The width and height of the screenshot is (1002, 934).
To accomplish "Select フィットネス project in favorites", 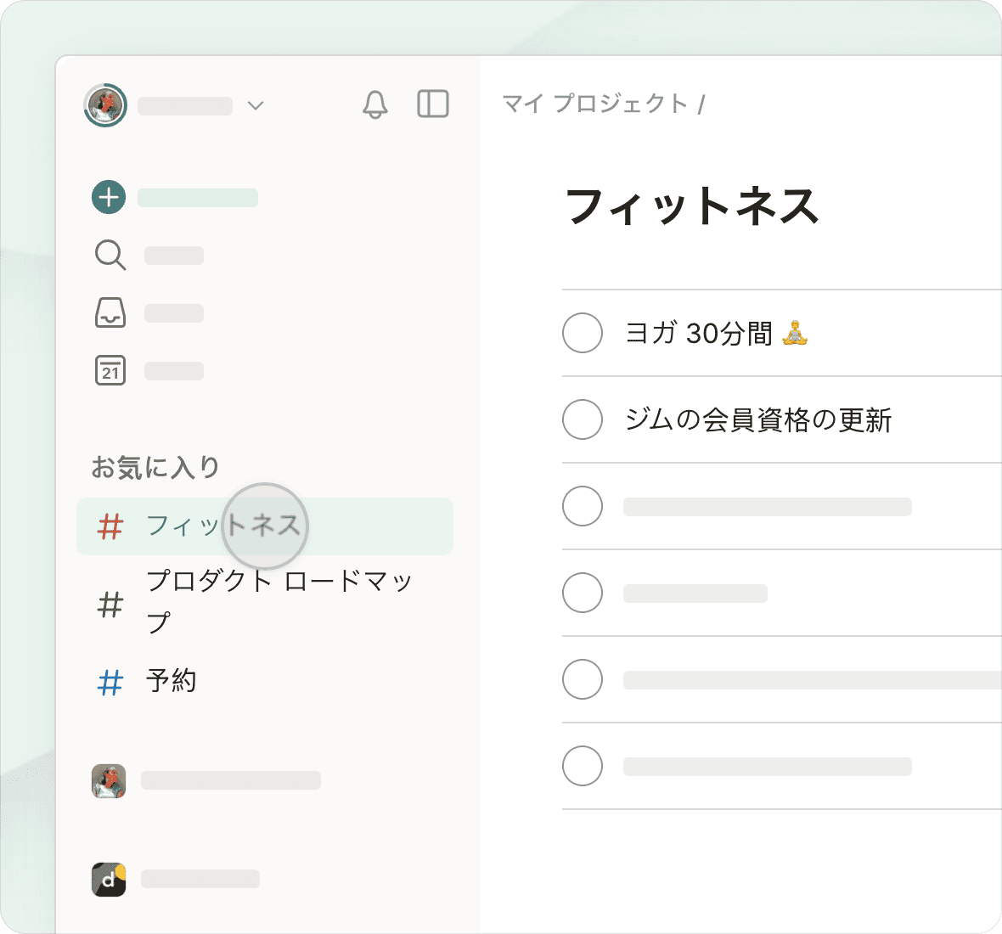I will point(222,526).
